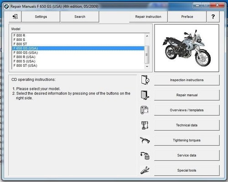
Task: Close the Repair Manuals window
Action: coord(218,5)
